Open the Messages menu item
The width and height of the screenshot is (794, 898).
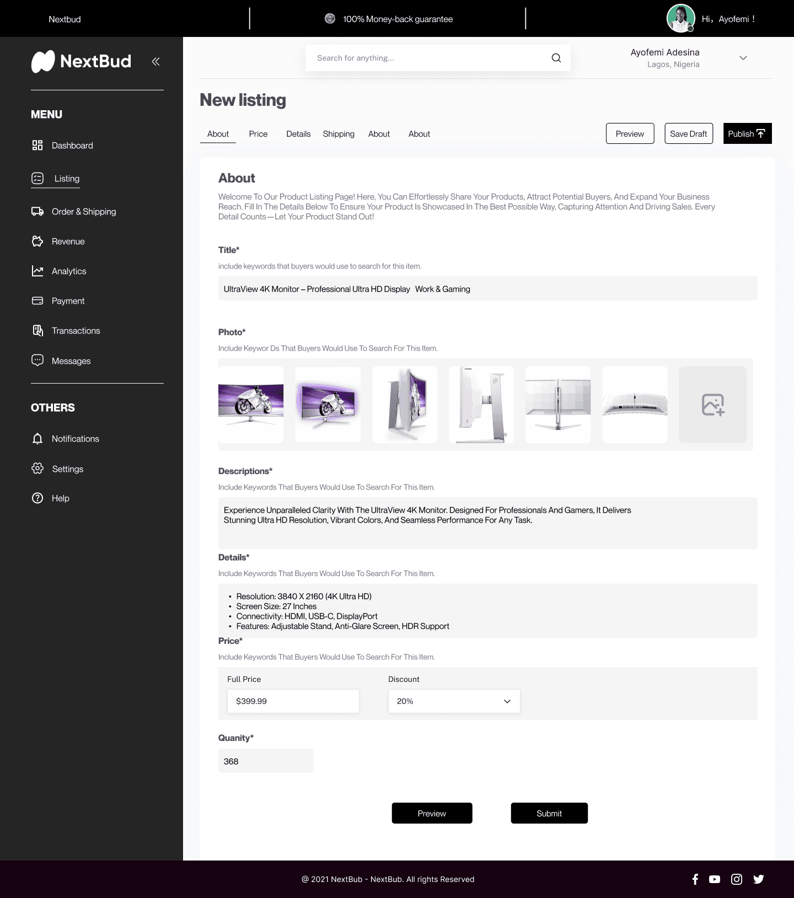click(x=71, y=361)
